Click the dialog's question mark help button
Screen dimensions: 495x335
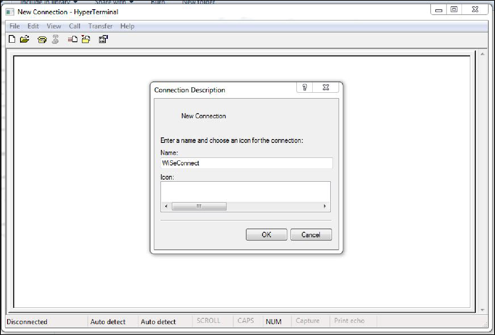[x=305, y=87]
